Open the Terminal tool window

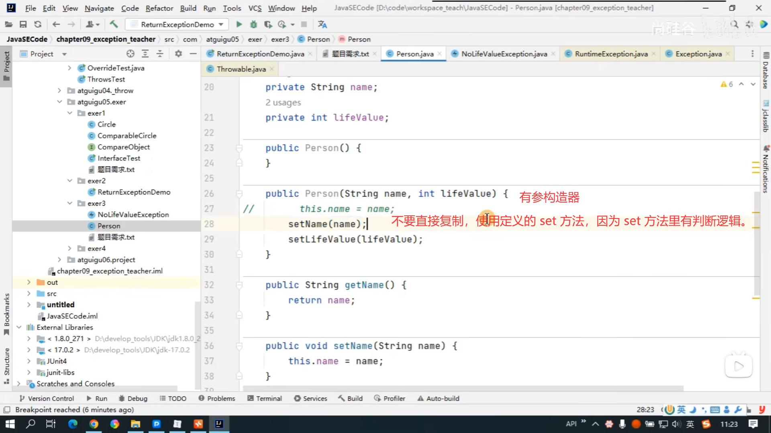(265, 399)
